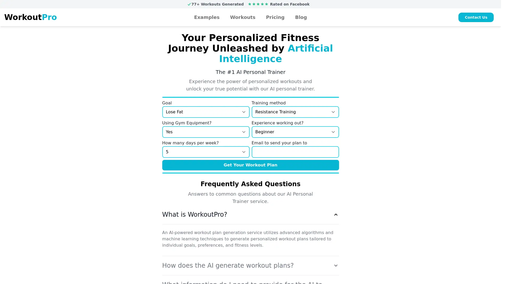Expand the 'How does the AI generate' chevron
This screenshot has width=505, height=284.
pos(336,266)
